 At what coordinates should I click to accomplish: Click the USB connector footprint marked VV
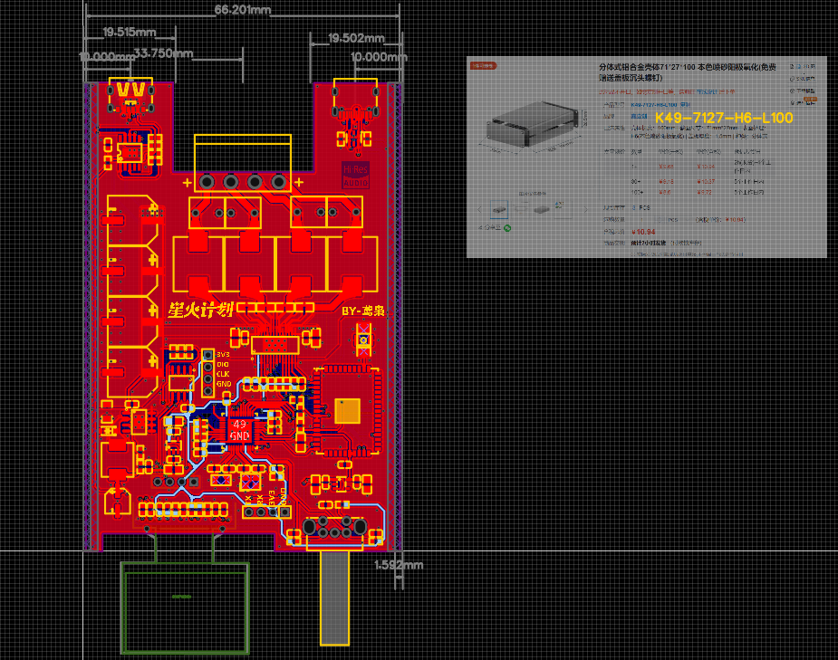[x=131, y=95]
